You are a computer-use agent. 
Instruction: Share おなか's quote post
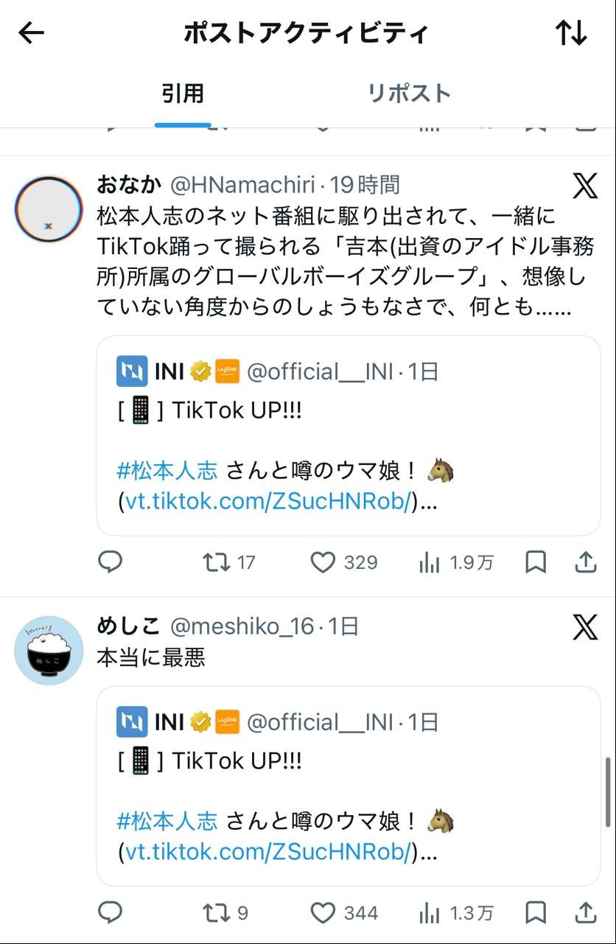(585, 563)
